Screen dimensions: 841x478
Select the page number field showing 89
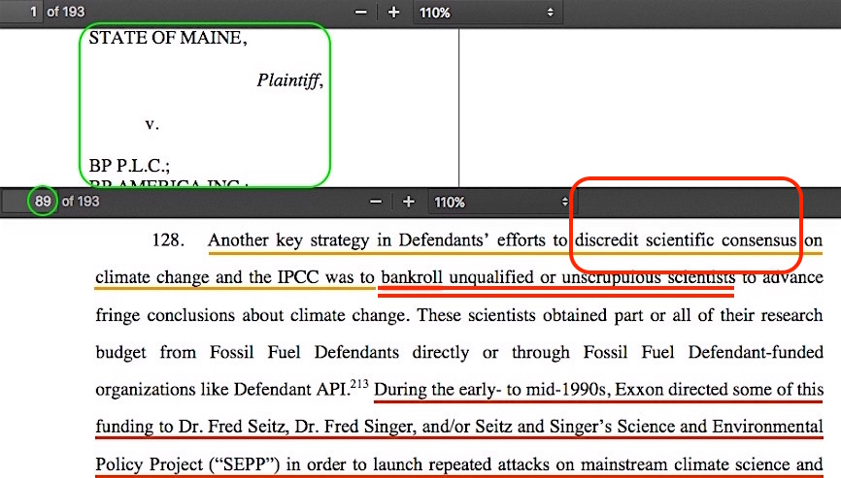pos(42,202)
